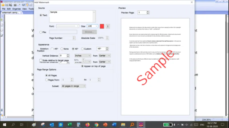The image size is (229, 128).
Task: Open Firefox from taskbar
Action: coord(88,125)
